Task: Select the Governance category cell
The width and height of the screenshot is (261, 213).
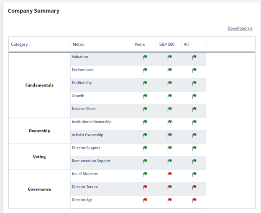Action: [39, 189]
